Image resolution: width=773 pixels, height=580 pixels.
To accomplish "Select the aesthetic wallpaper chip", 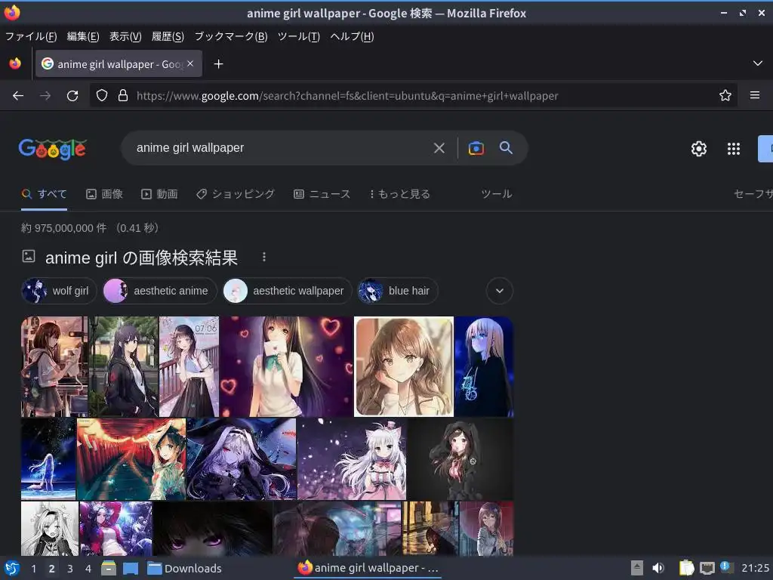I will pos(287,291).
